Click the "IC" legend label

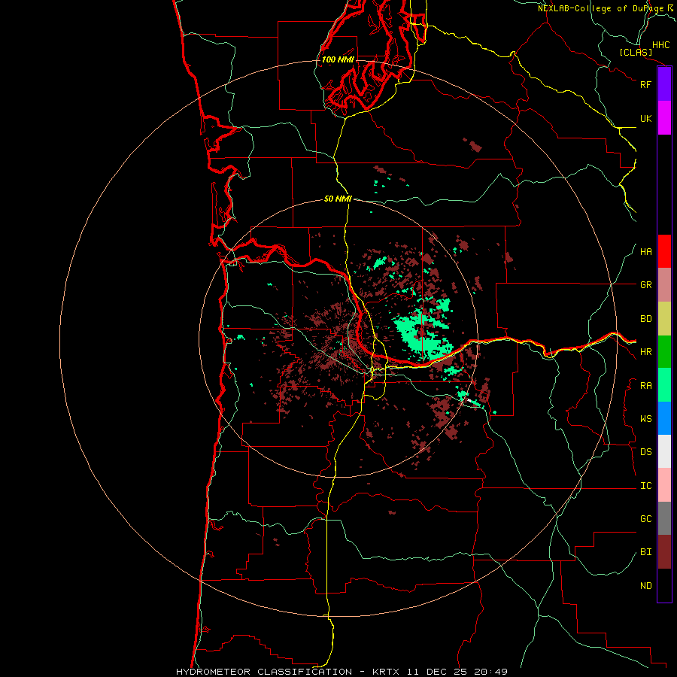[x=645, y=486]
